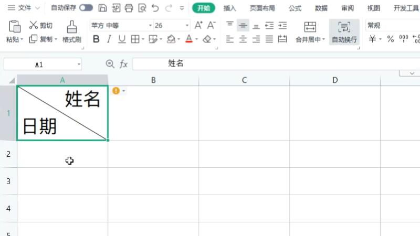Click the magnifier zoom icon by formula bar
420x236 pixels.
pyautogui.click(x=110, y=64)
